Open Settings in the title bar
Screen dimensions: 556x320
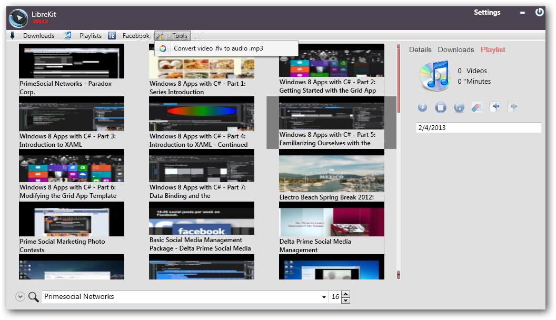pyautogui.click(x=487, y=13)
